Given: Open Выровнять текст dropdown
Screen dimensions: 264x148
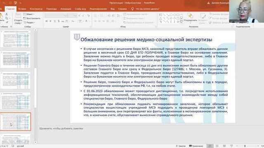Looking at the screenshot, I should click(134, 18).
